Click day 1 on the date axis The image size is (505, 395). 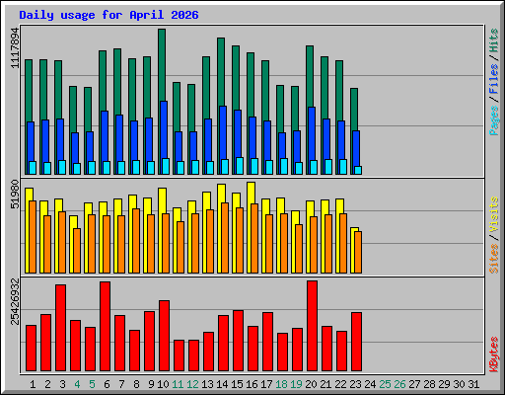click(x=33, y=384)
